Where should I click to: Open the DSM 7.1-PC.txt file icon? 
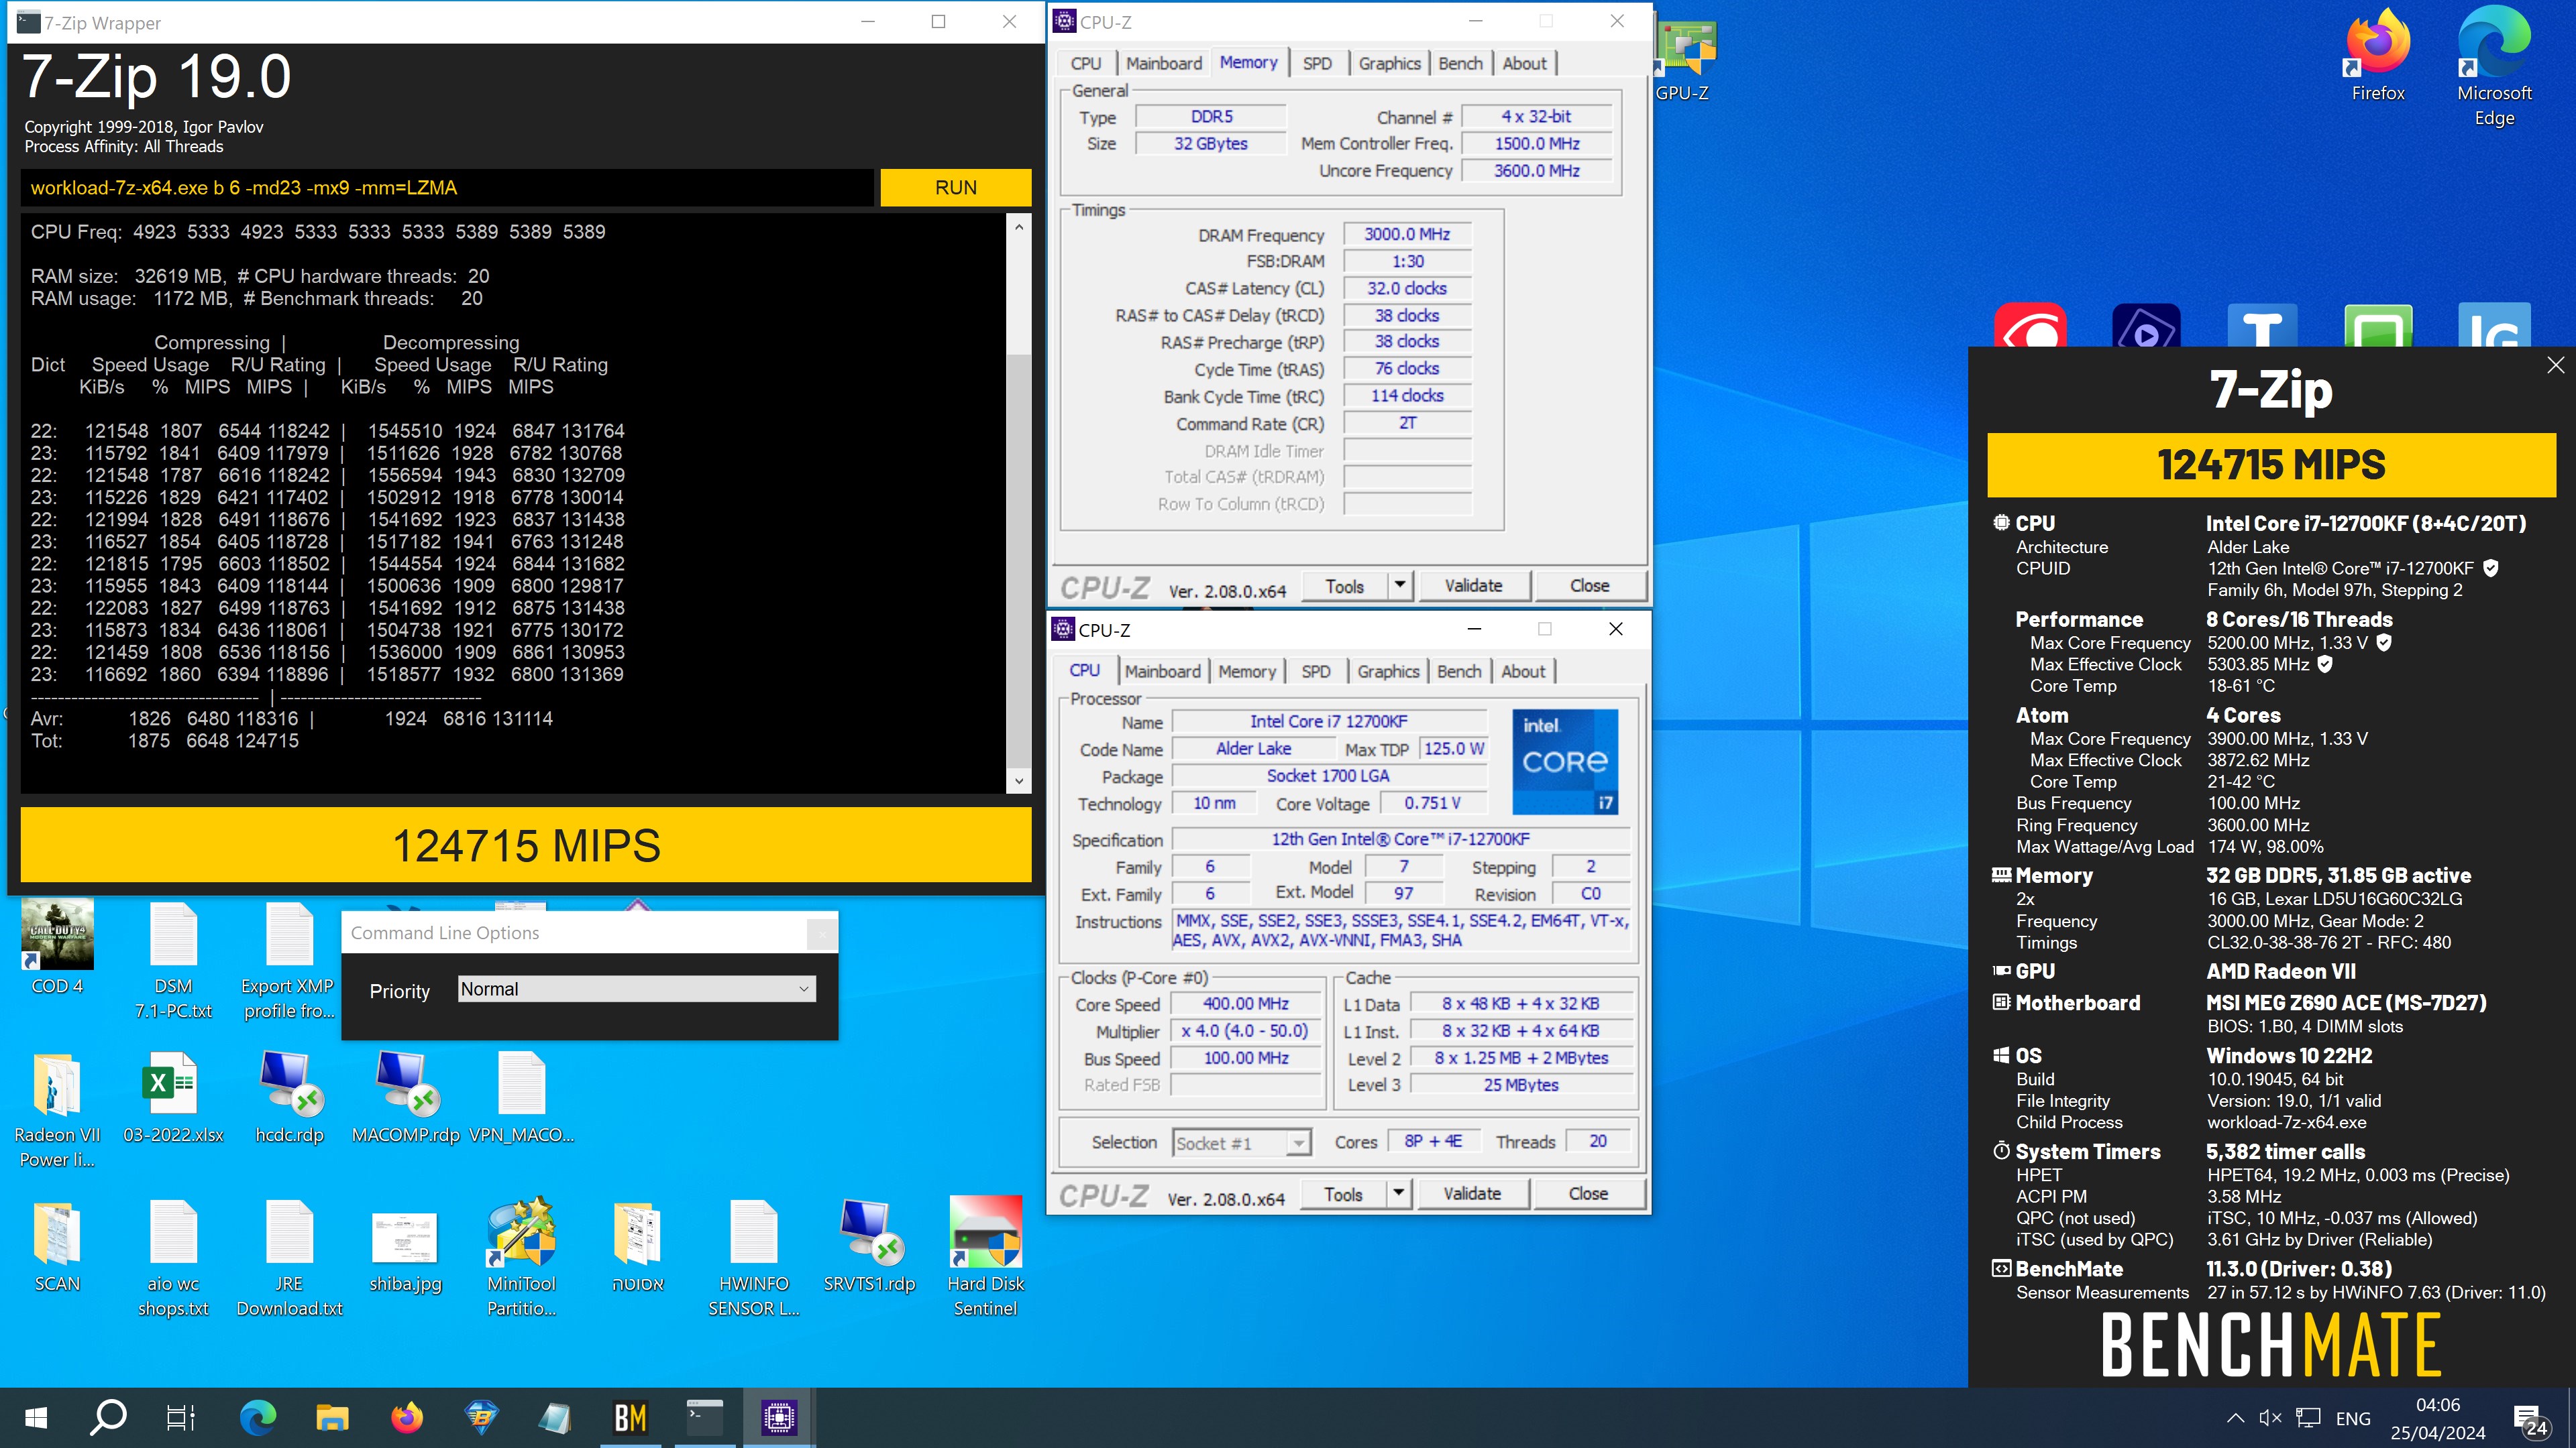173,959
